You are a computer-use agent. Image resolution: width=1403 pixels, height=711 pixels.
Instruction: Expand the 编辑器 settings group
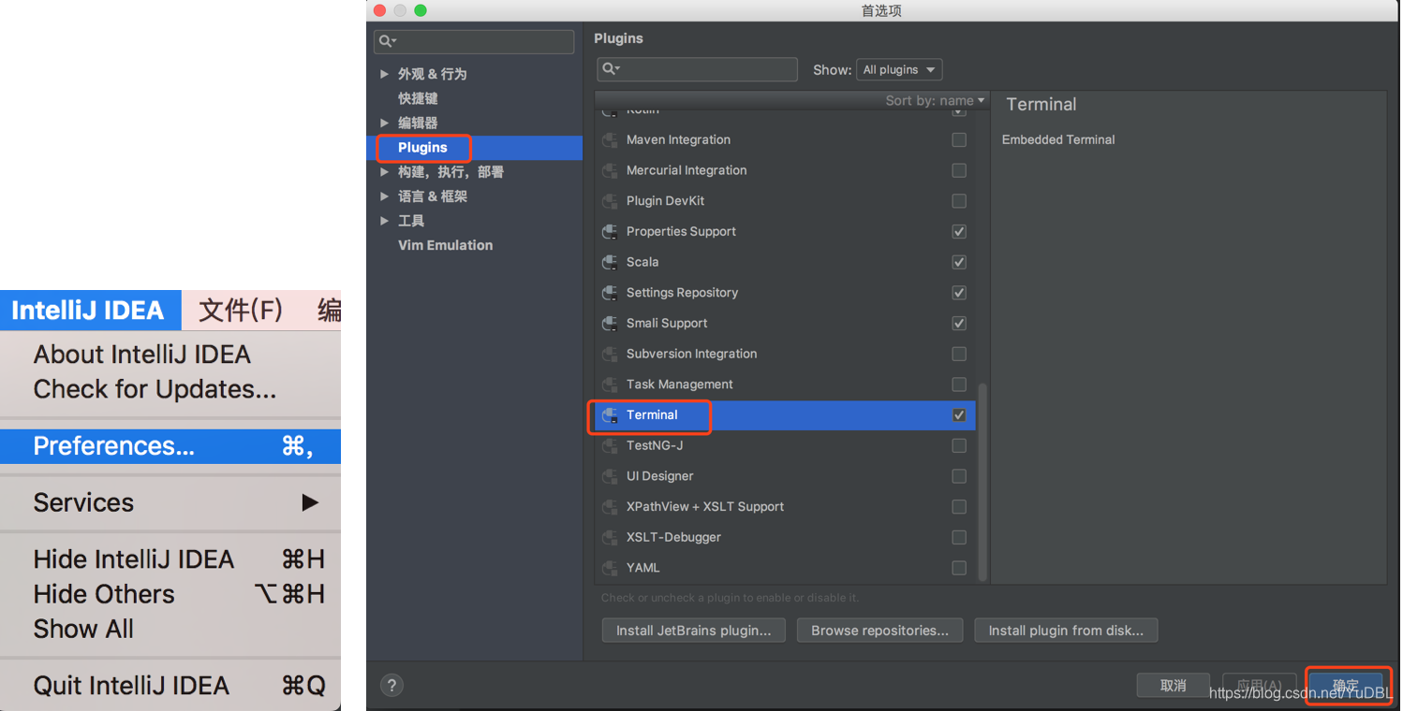[384, 123]
